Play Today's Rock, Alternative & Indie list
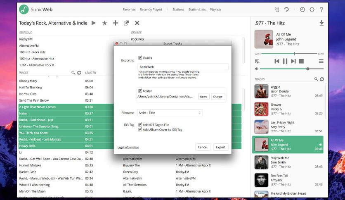This screenshot has width=345, height=200. click(94, 23)
